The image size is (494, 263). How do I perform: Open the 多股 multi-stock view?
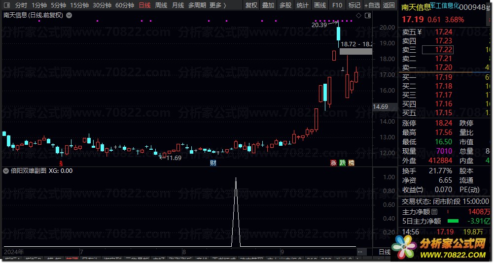(285, 5)
